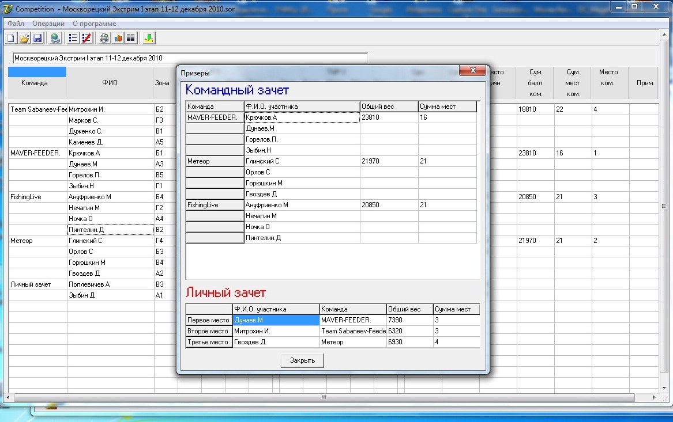Screen dimensions: 673x422
Task: Click the bulleted list toolbar icon
Action: [73, 38]
